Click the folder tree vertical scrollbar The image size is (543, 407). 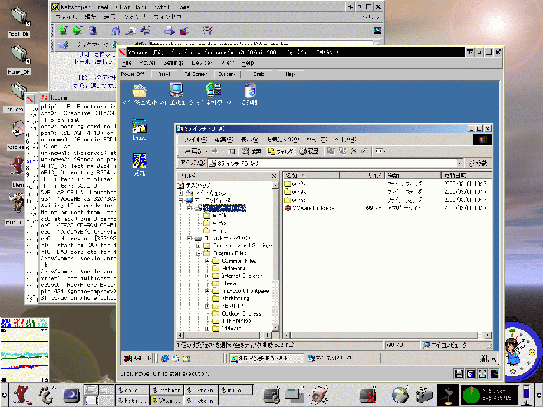[x=275, y=256]
